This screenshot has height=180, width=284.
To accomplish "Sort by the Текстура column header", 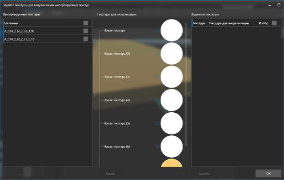I will (199, 23).
